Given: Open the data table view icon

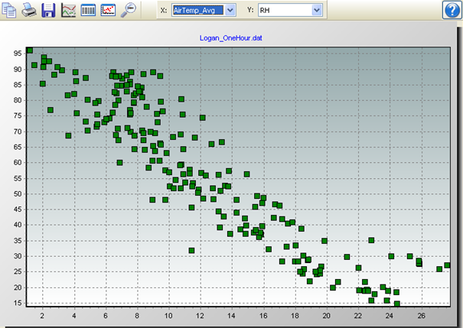Looking at the screenshot, I should (x=88, y=10).
